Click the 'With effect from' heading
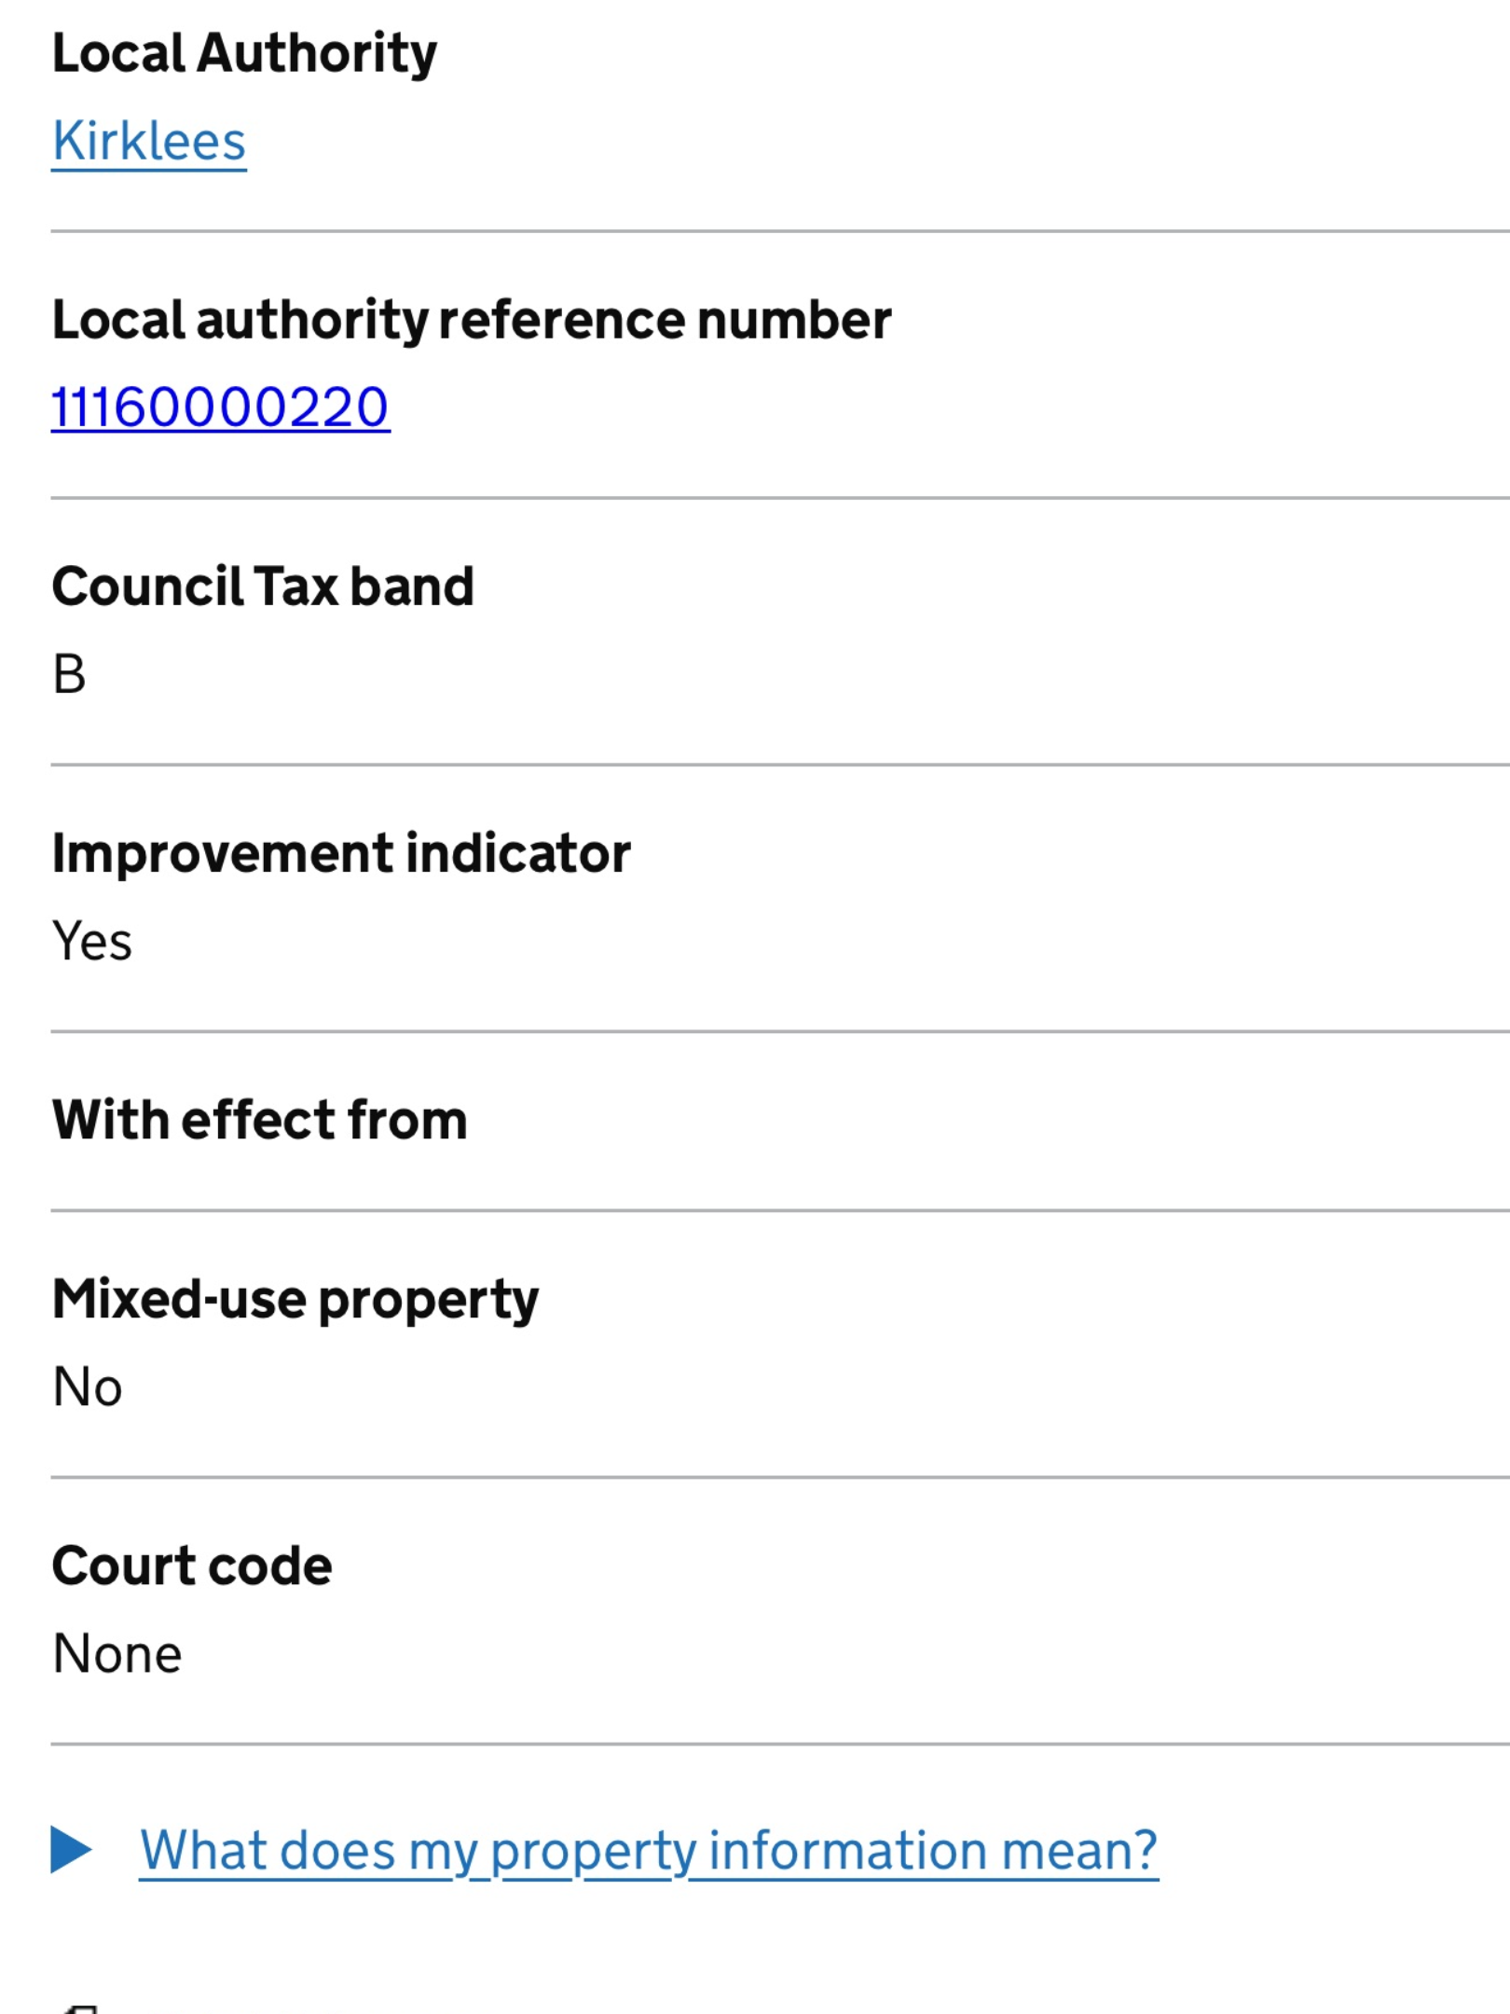 260,1120
